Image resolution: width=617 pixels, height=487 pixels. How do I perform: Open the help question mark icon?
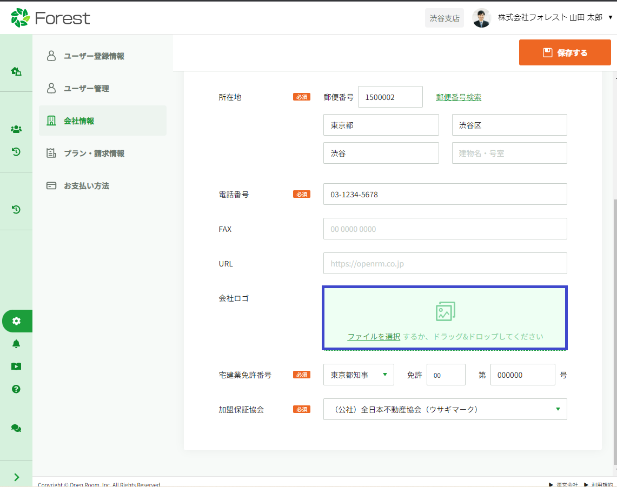(16, 389)
